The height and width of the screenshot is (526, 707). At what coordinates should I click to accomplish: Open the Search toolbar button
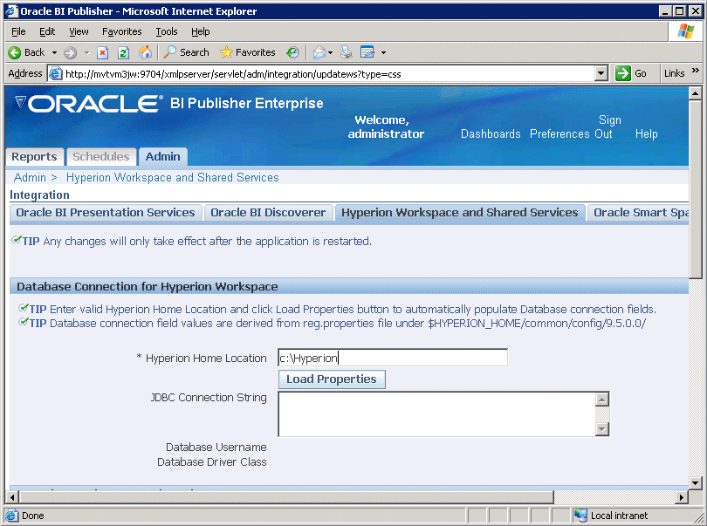click(186, 52)
